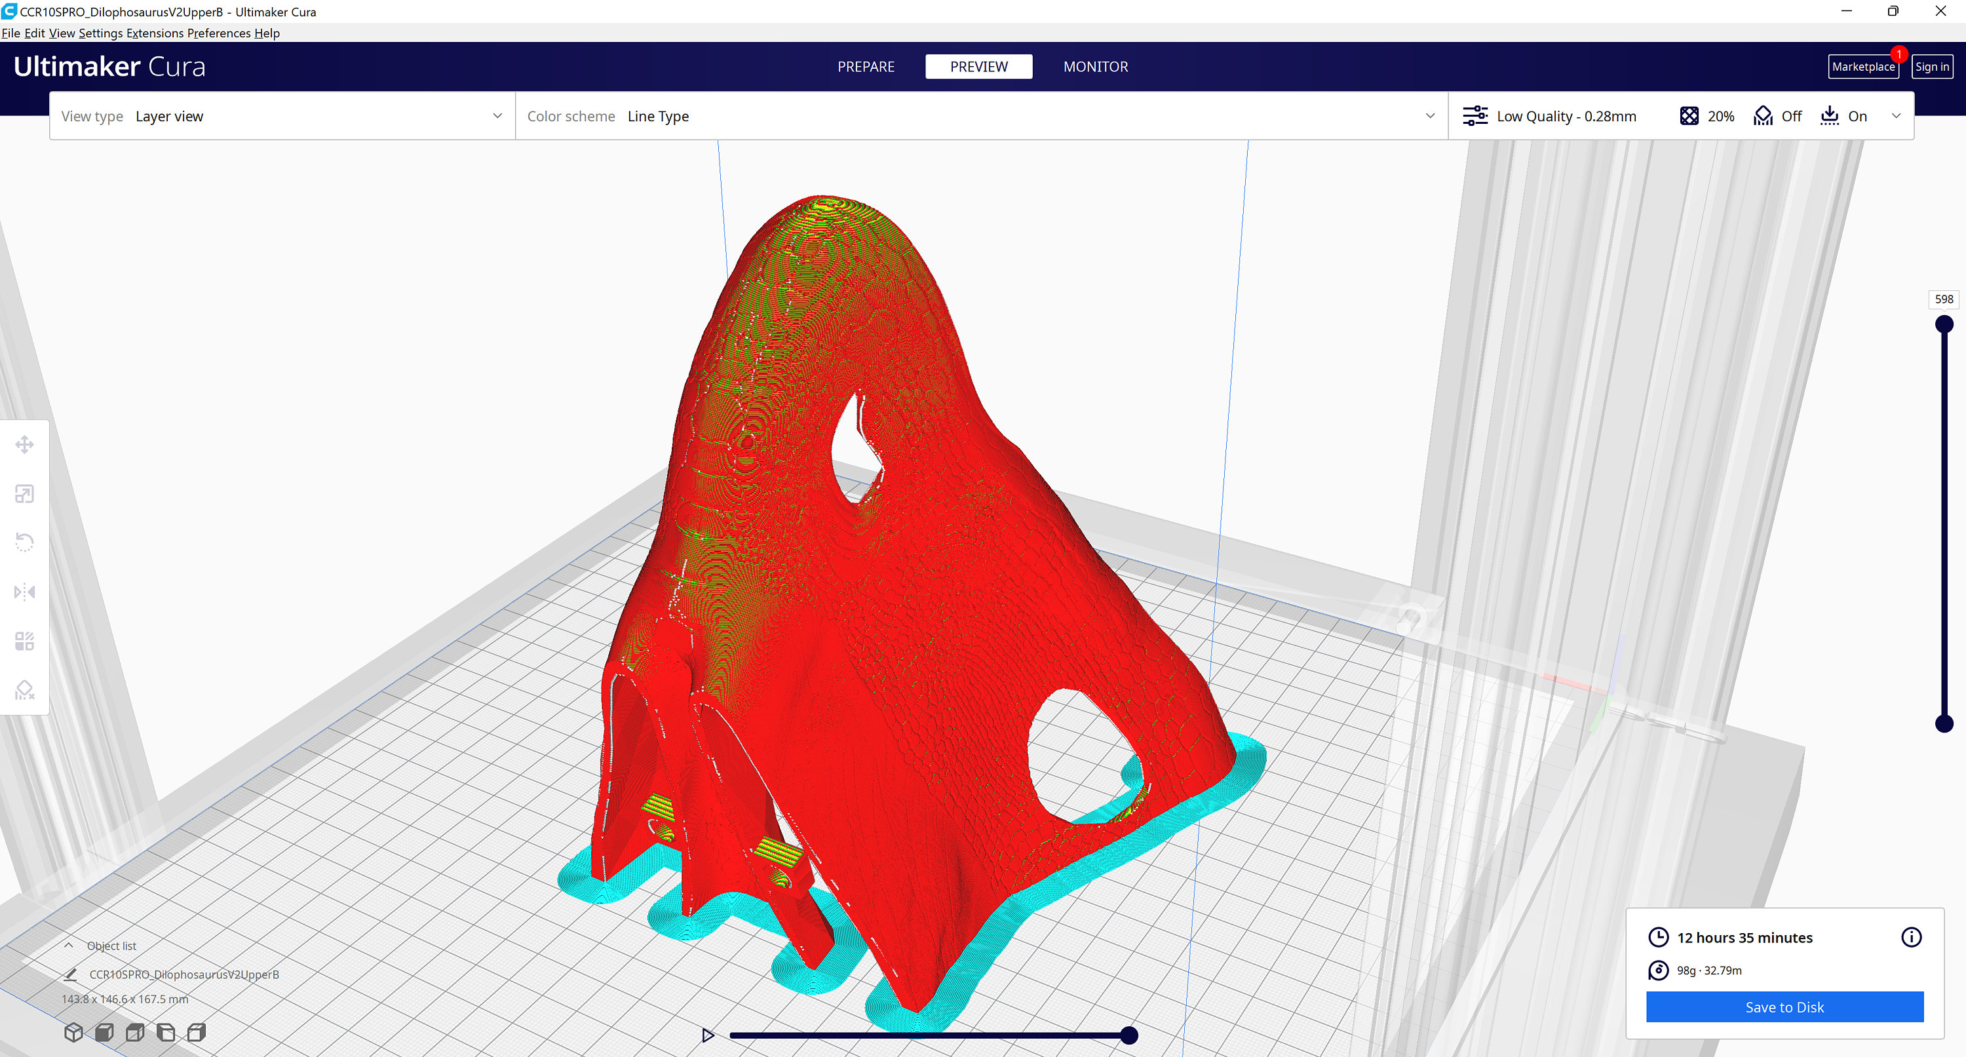Open the View menu
This screenshot has height=1057, width=1966.
[x=62, y=33]
